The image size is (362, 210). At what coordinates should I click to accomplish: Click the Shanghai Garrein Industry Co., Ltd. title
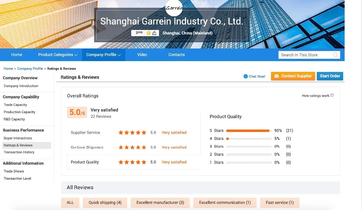tap(172, 21)
